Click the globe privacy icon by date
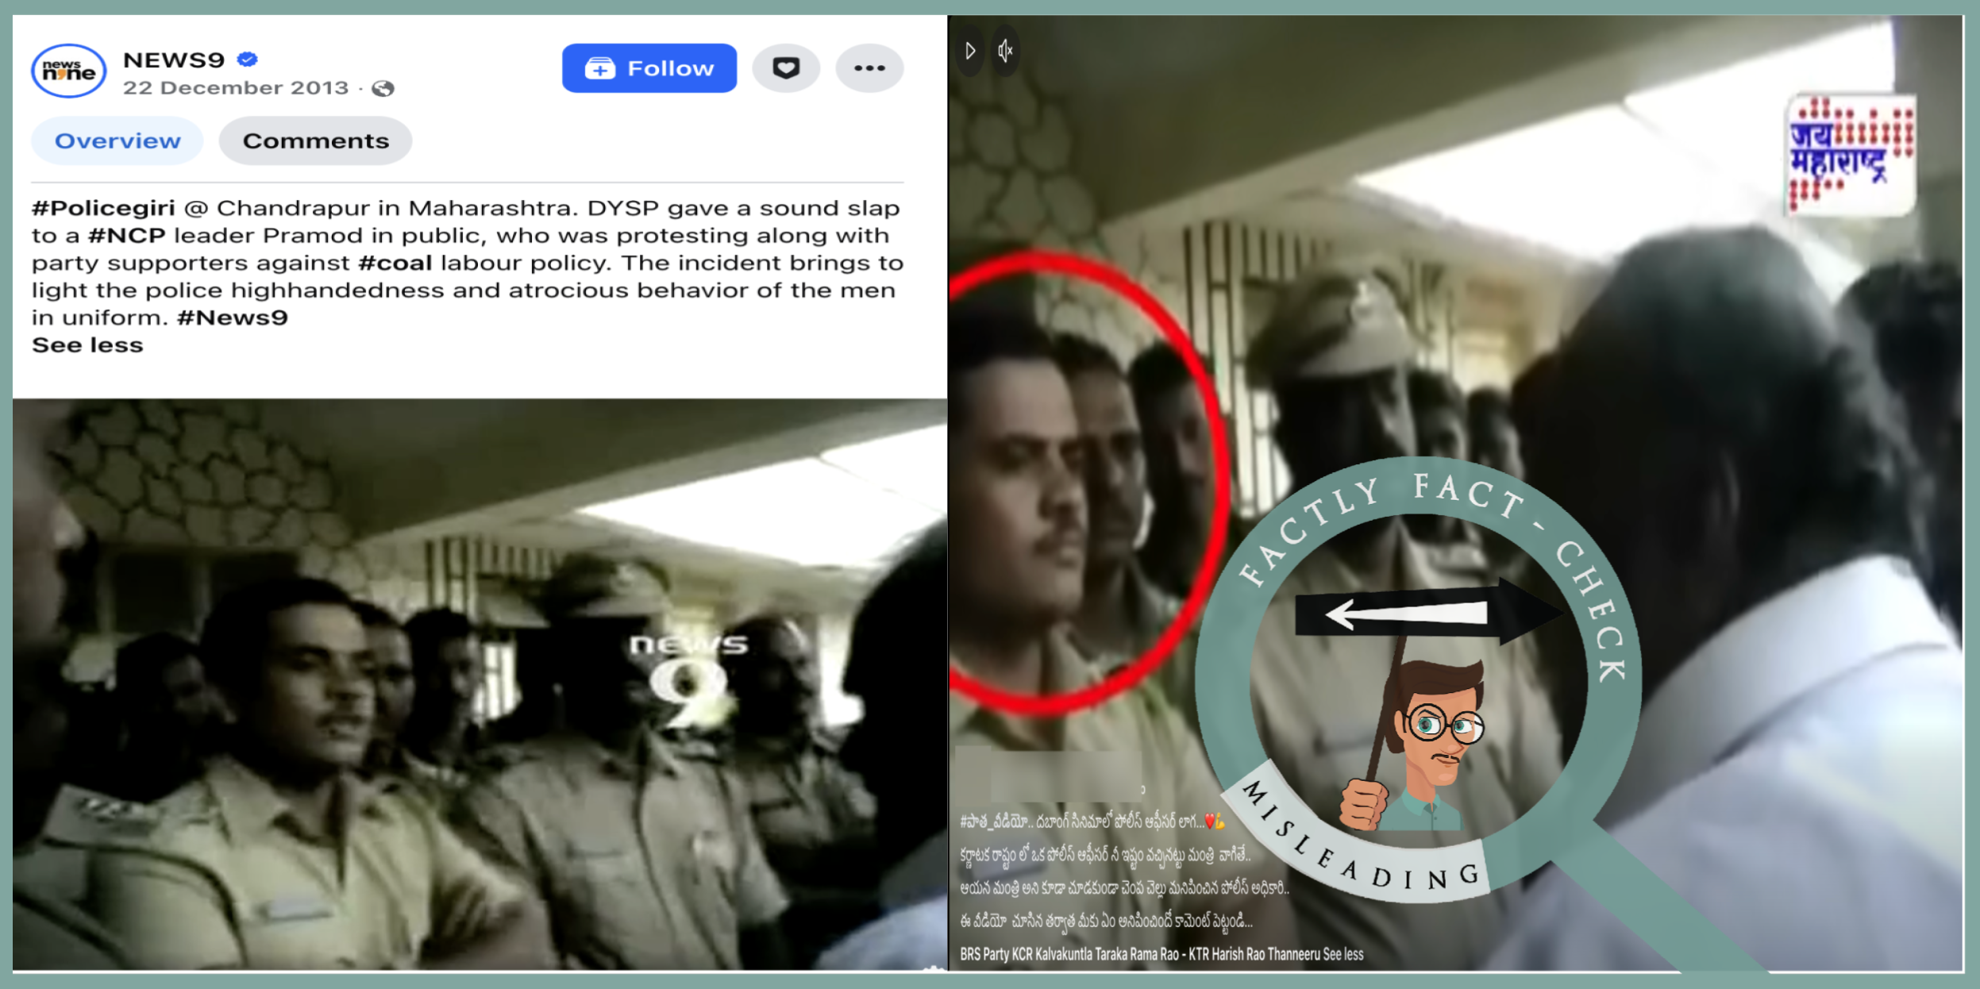This screenshot has width=1980, height=989. (x=383, y=88)
